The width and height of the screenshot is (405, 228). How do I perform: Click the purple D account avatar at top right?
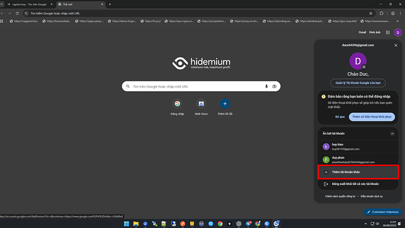pyautogui.click(x=398, y=32)
